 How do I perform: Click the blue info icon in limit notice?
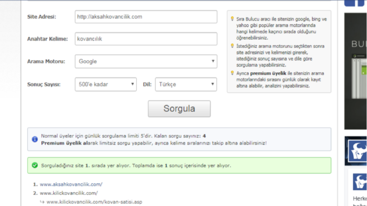click(x=35, y=139)
